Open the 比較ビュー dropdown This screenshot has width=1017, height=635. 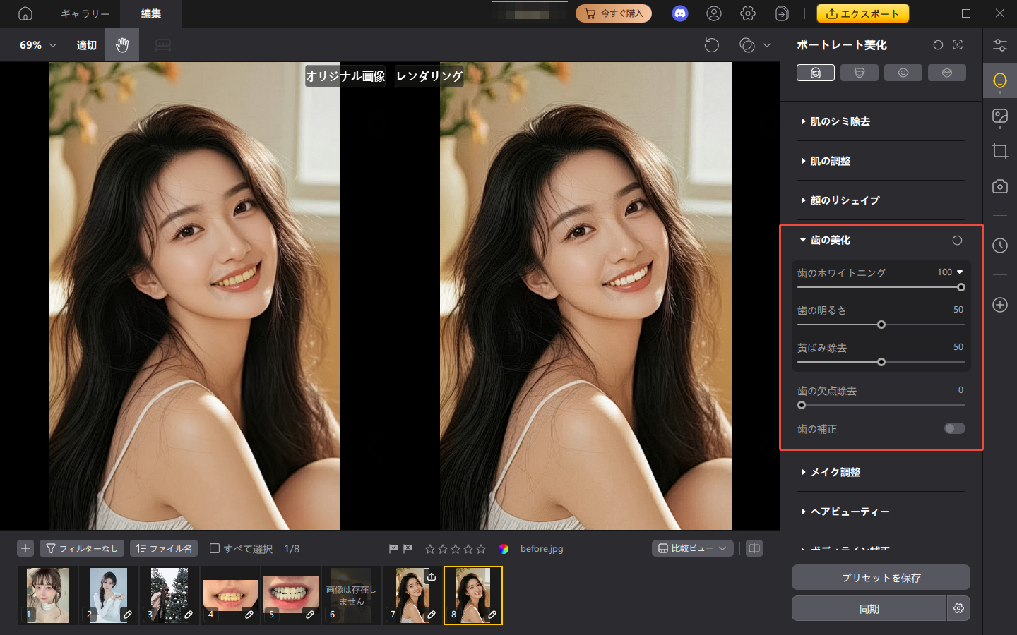[x=692, y=549]
